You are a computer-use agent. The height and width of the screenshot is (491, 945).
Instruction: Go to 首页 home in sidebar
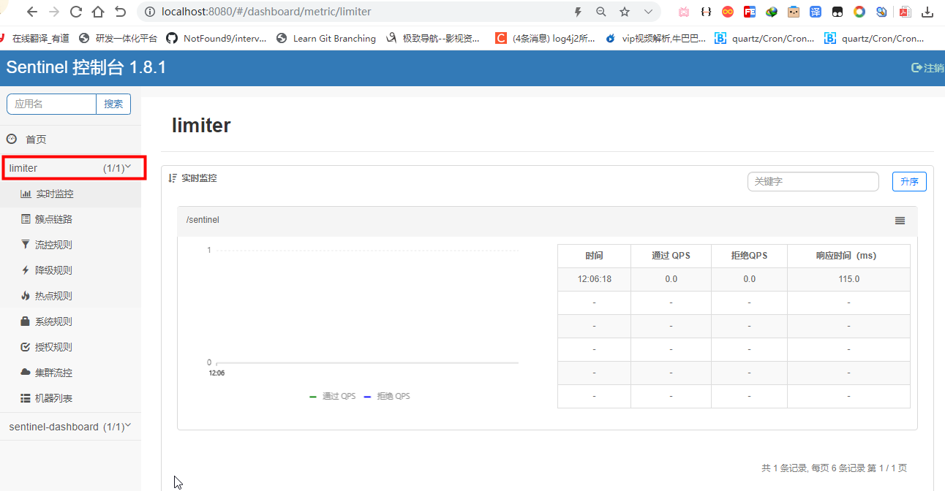point(36,140)
